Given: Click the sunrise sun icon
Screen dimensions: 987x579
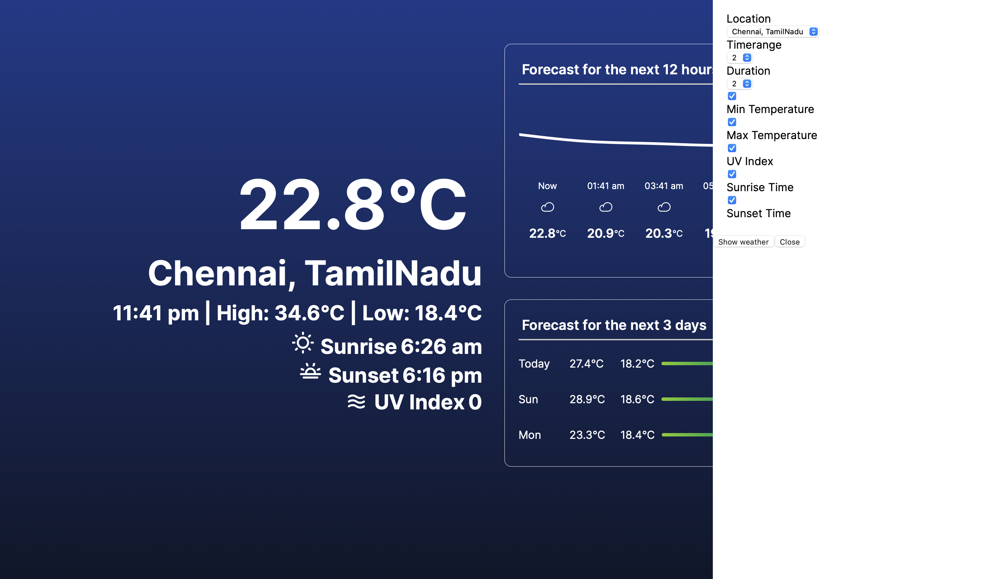Looking at the screenshot, I should (x=302, y=343).
